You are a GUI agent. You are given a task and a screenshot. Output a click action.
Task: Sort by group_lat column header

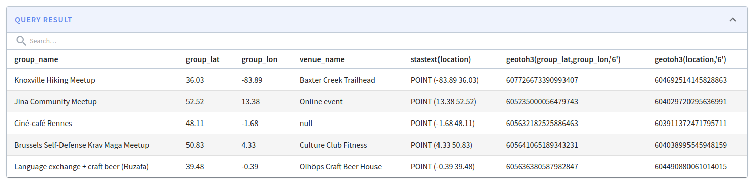[203, 59]
